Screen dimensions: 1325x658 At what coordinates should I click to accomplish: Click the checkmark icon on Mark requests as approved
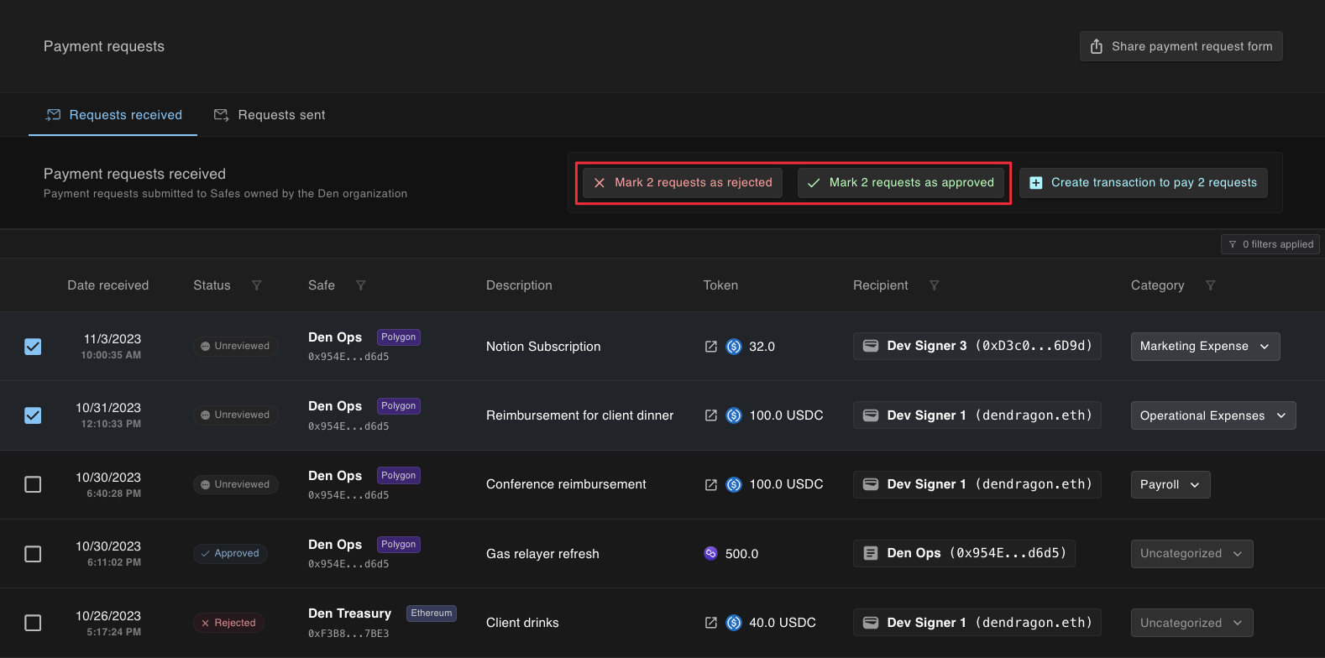coord(814,183)
